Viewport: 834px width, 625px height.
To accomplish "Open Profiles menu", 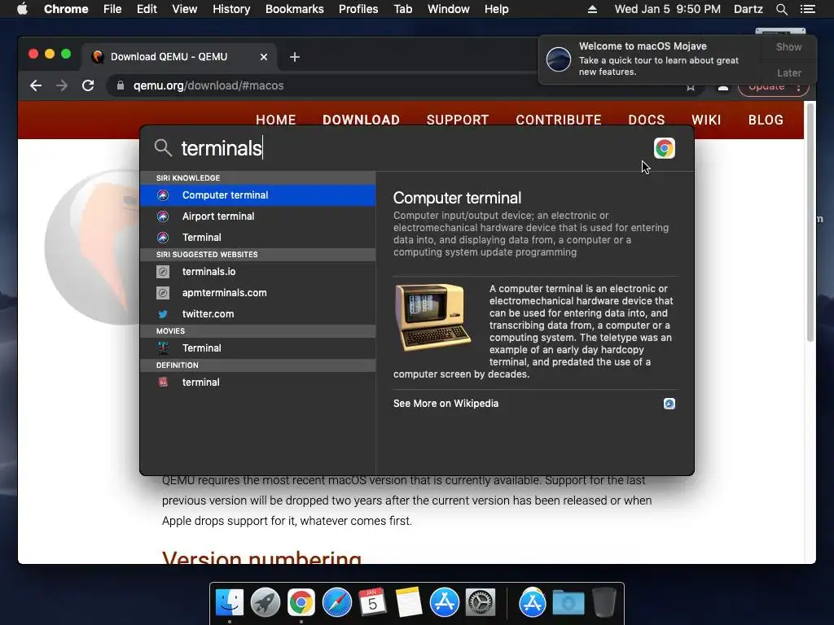I will (x=358, y=9).
